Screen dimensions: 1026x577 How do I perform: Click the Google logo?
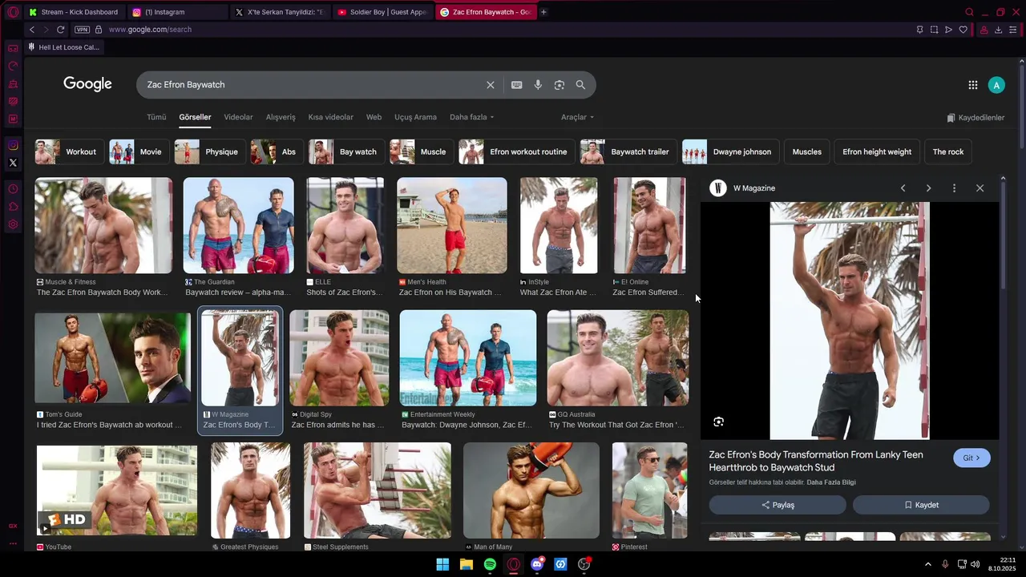tap(87, 84)
